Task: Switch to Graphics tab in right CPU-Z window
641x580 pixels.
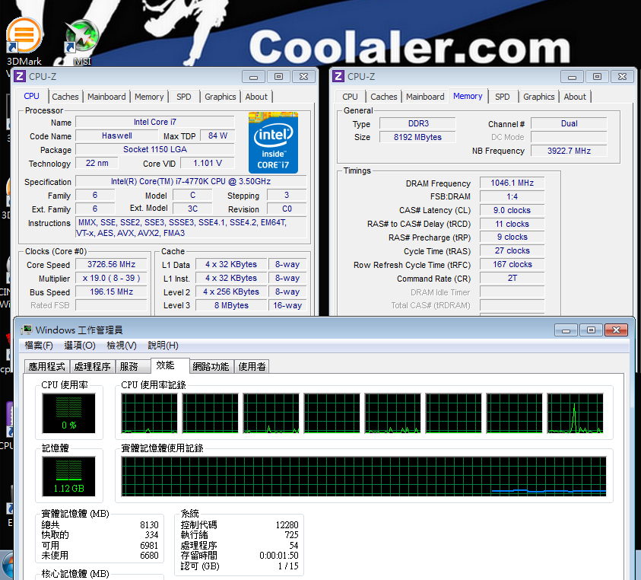Action: point(538,97)
